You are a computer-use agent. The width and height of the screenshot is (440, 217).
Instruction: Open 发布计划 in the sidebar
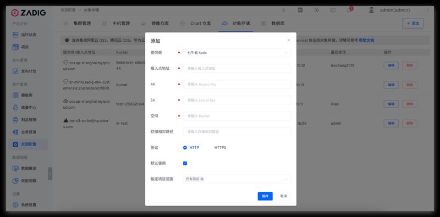[25, 71]
